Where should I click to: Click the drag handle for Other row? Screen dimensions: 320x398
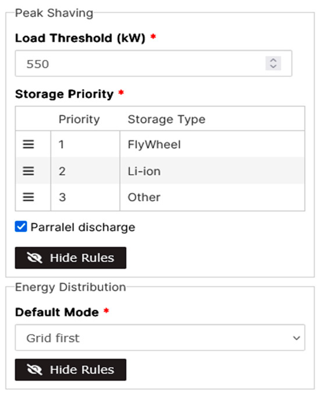(x=29, y=197)
